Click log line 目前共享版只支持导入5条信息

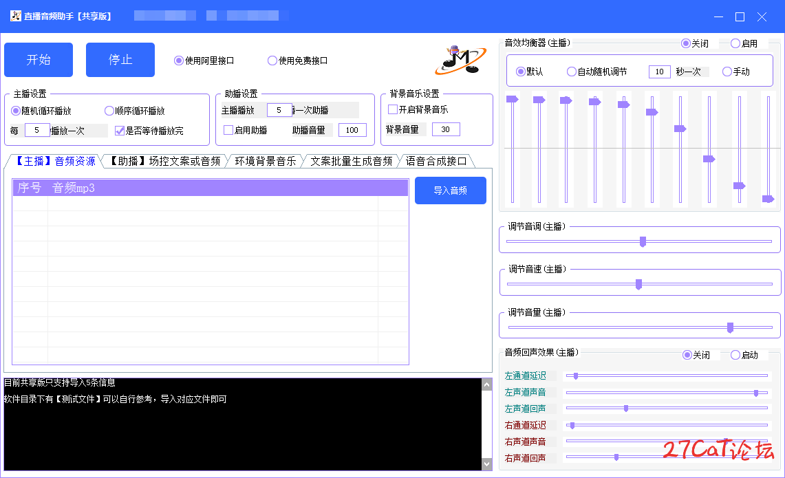(x=60, y=382)
